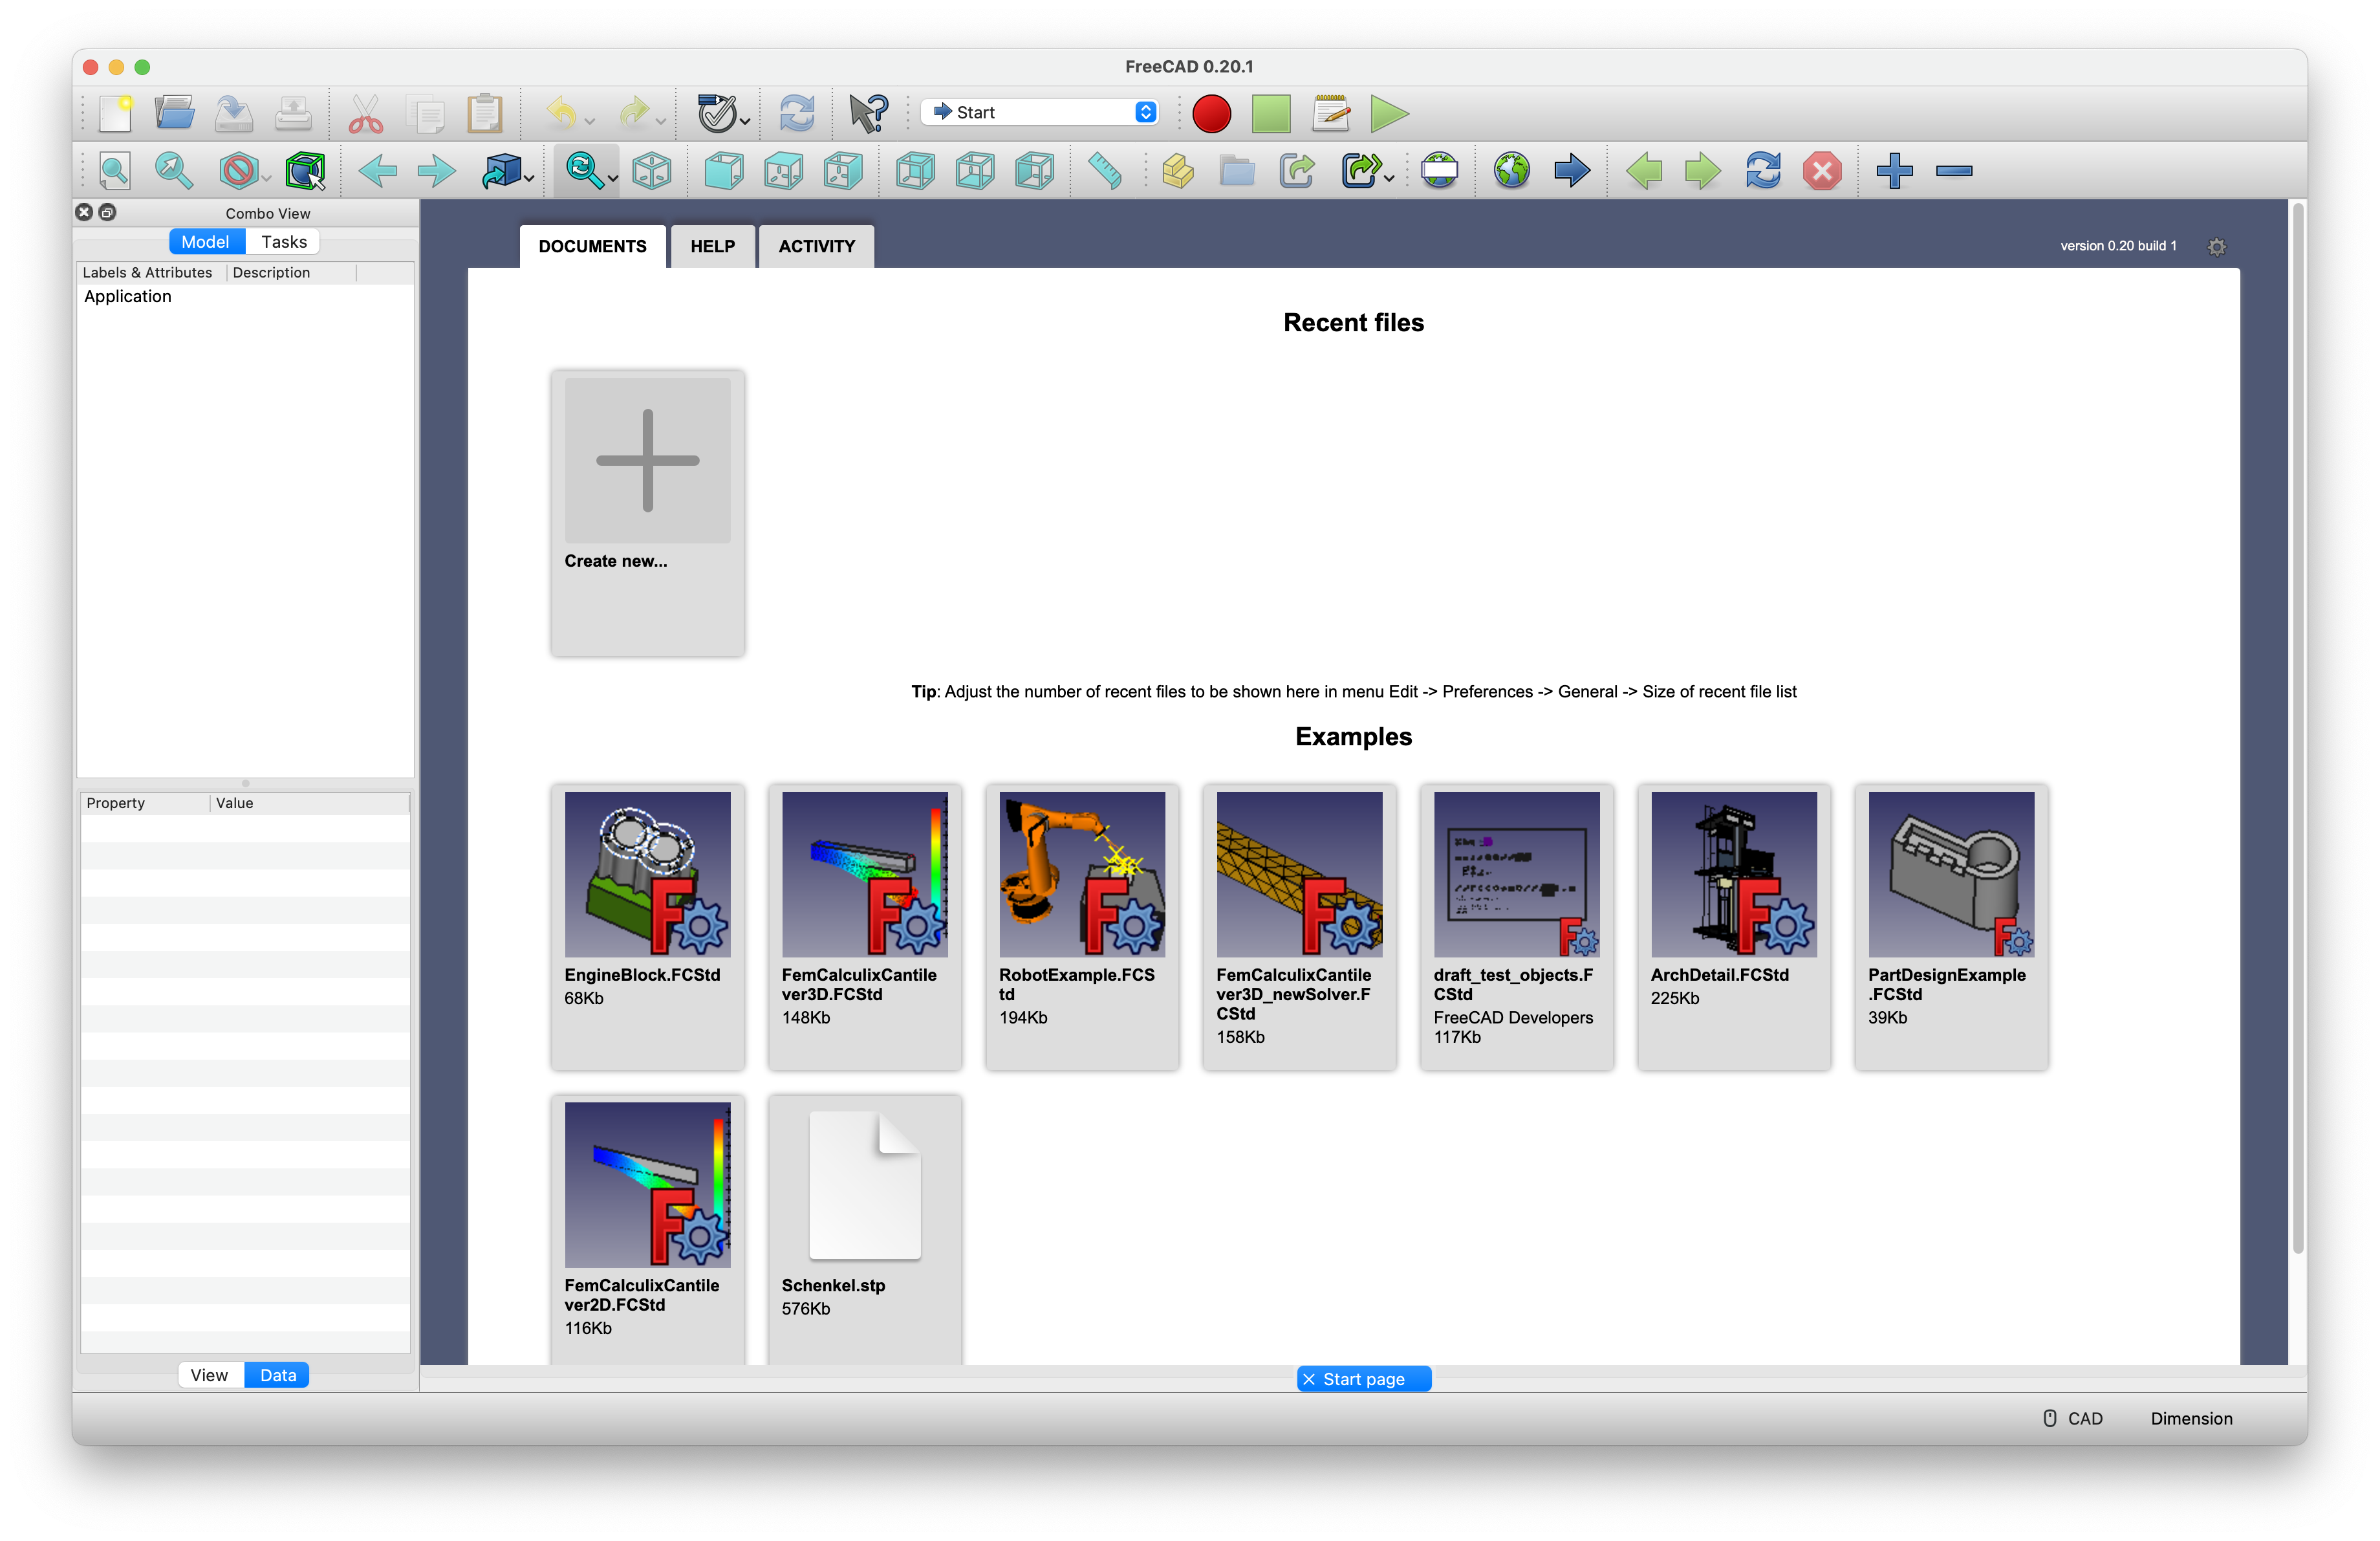Toggle Dimension mode in the status bar

click(x=2190, y=1418)
